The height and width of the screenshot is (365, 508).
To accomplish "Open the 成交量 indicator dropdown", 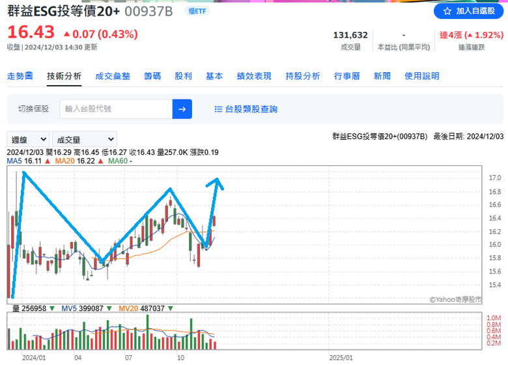I will click(85, 139).
